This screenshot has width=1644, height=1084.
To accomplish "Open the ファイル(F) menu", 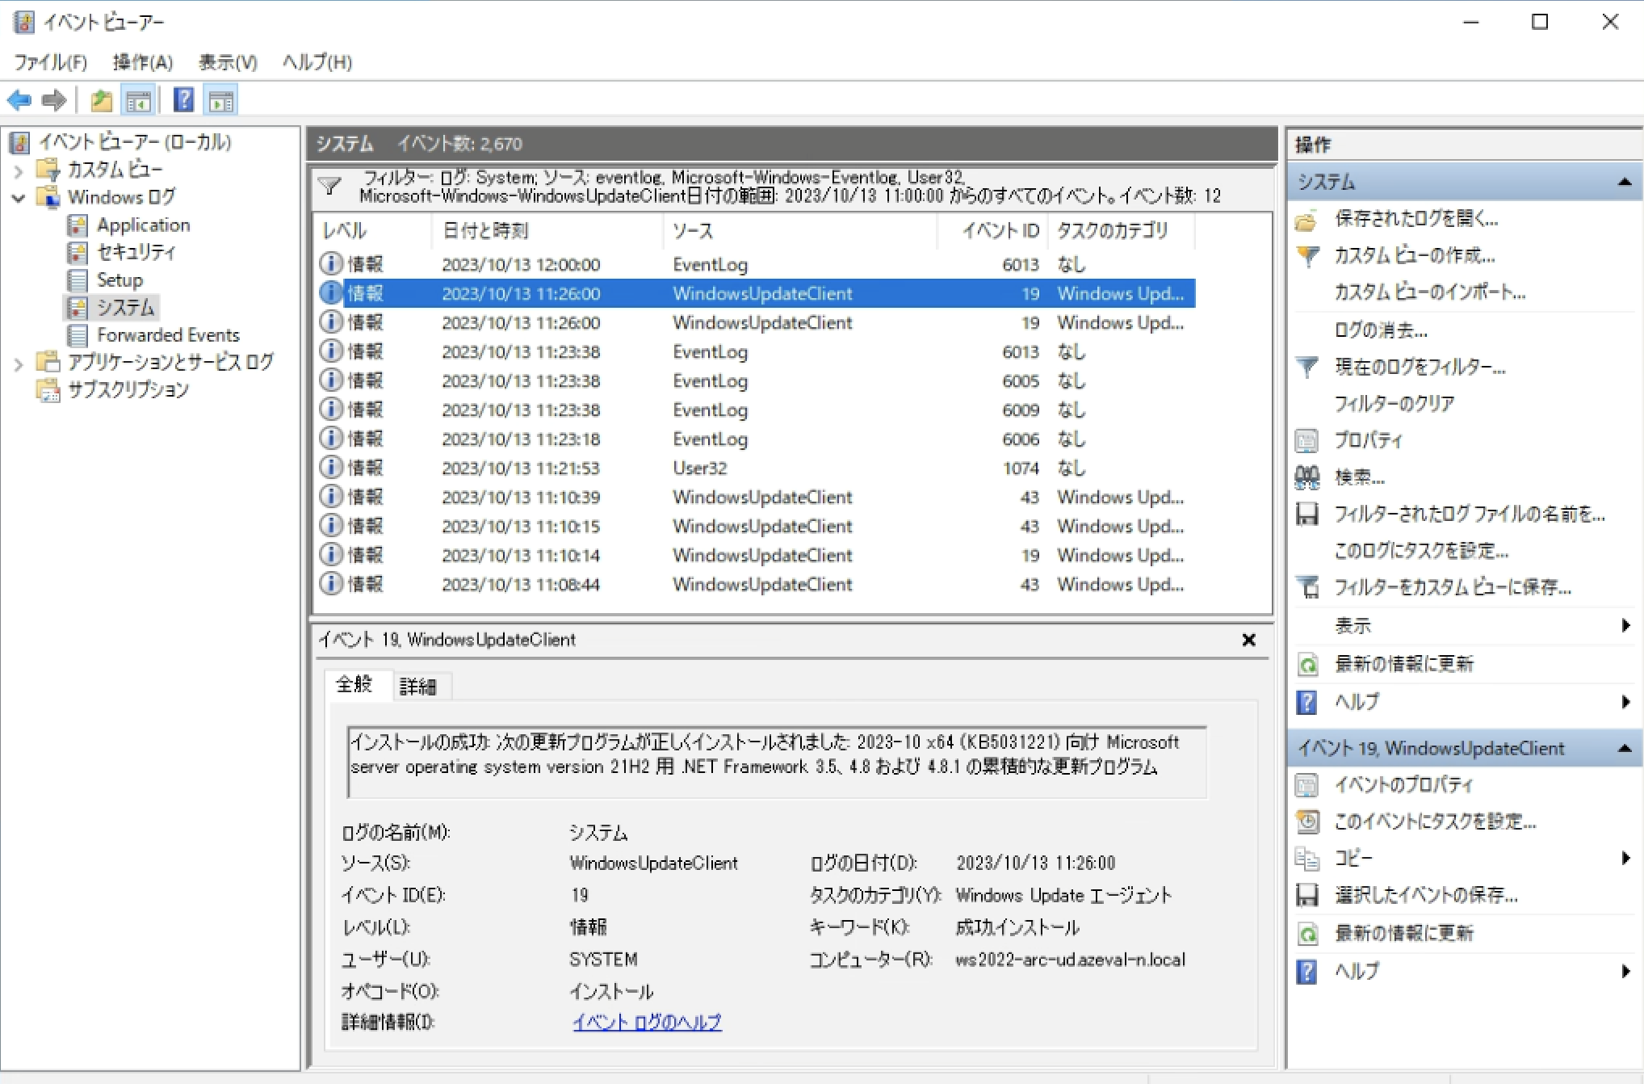I will pyautogui.click(x=51, y=62).
